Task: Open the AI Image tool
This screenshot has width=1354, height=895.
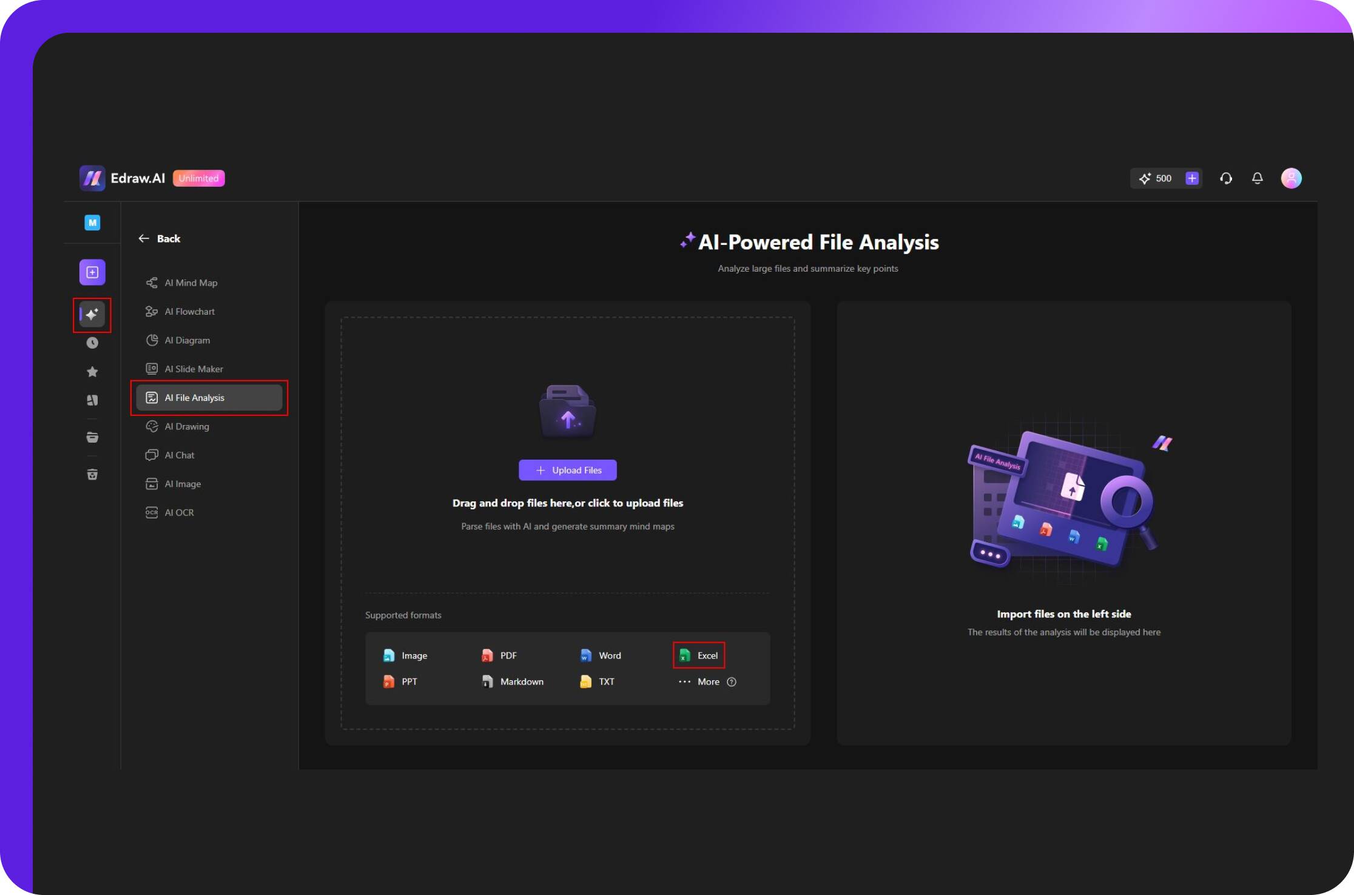Action: pos(183,483)
